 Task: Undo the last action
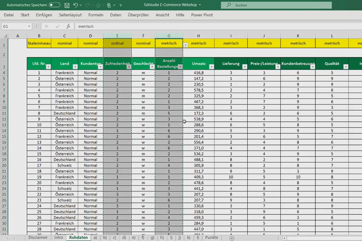pyautogui.click(x=76, y=5)
